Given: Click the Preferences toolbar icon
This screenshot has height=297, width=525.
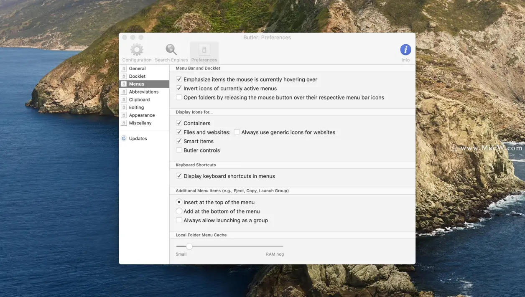Looking at the screenshot, I should (204, 49).
